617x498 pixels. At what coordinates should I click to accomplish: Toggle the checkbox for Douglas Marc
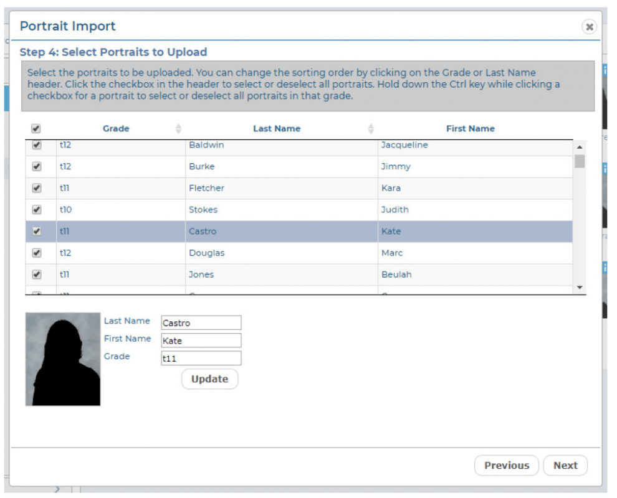tap(36, 253)
